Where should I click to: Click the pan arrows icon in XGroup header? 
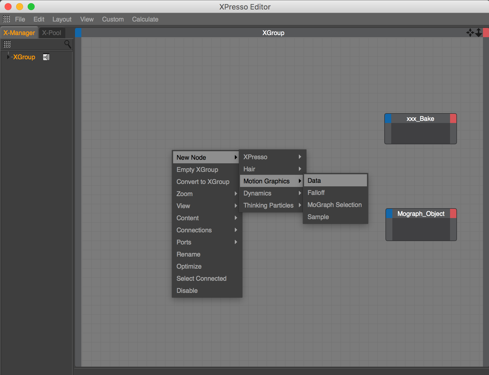[x=470, y=33]
